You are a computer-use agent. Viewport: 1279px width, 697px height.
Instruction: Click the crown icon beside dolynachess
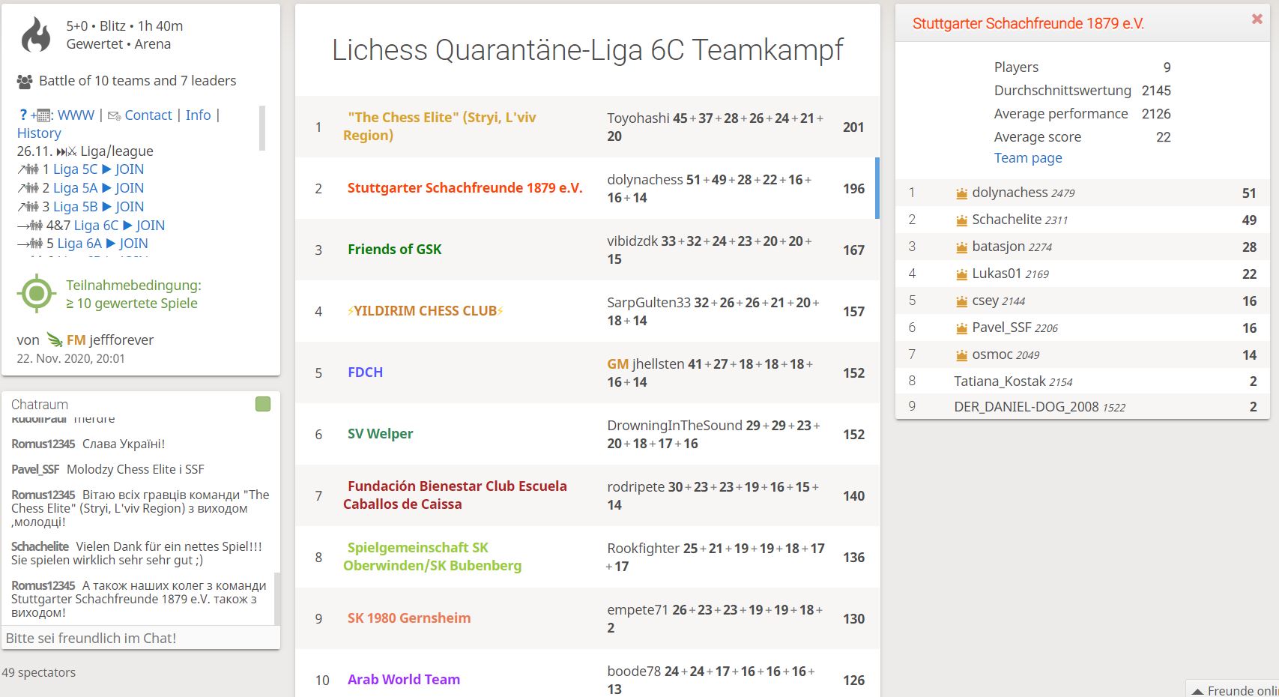click(961, 193)
